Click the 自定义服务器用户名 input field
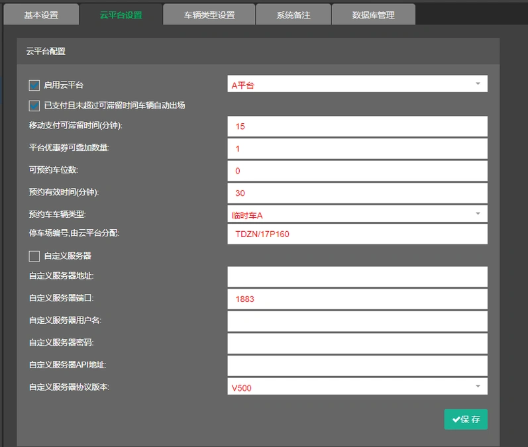Screen dimensions: 528x447 pos(357,321)
